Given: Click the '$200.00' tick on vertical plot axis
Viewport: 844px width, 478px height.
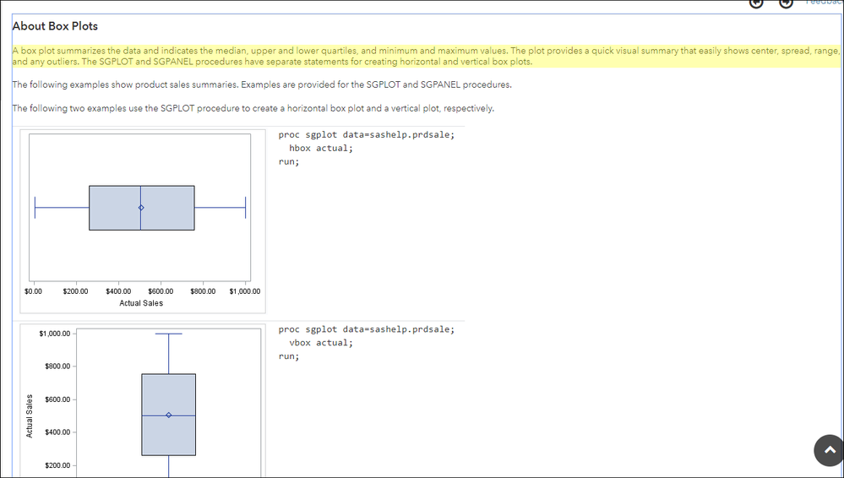Looking at the screenshot, I should pos(57,465).
